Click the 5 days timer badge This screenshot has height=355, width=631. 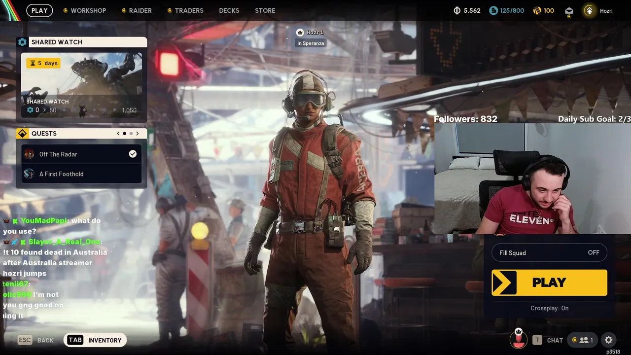tap(43, 63)
